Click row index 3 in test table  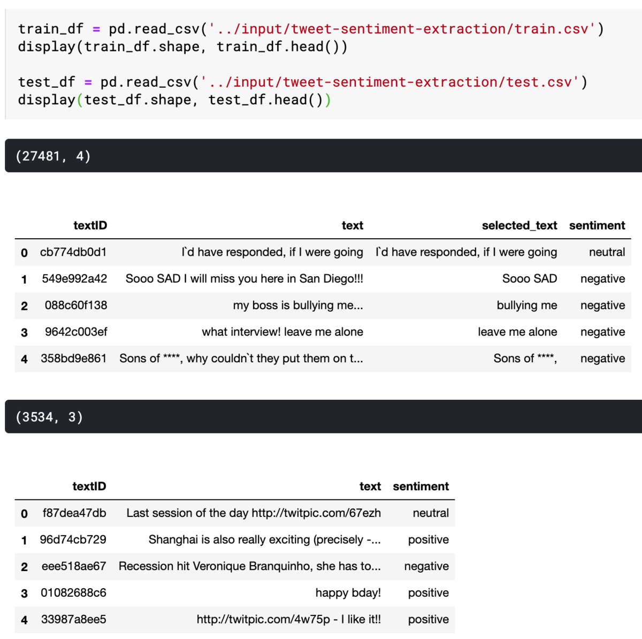pos(24,594)
